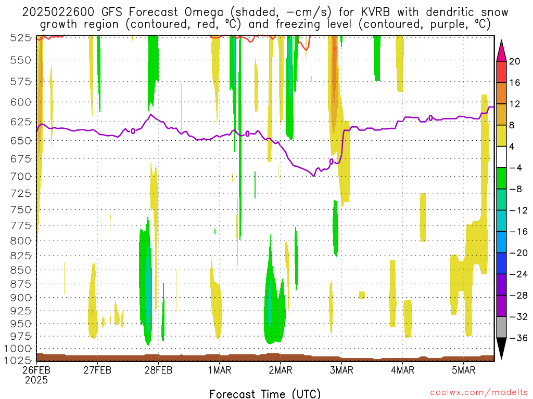The image size is (533, 399).
Task: Click the 600 pressure level label
Action: tap(21, 102)
